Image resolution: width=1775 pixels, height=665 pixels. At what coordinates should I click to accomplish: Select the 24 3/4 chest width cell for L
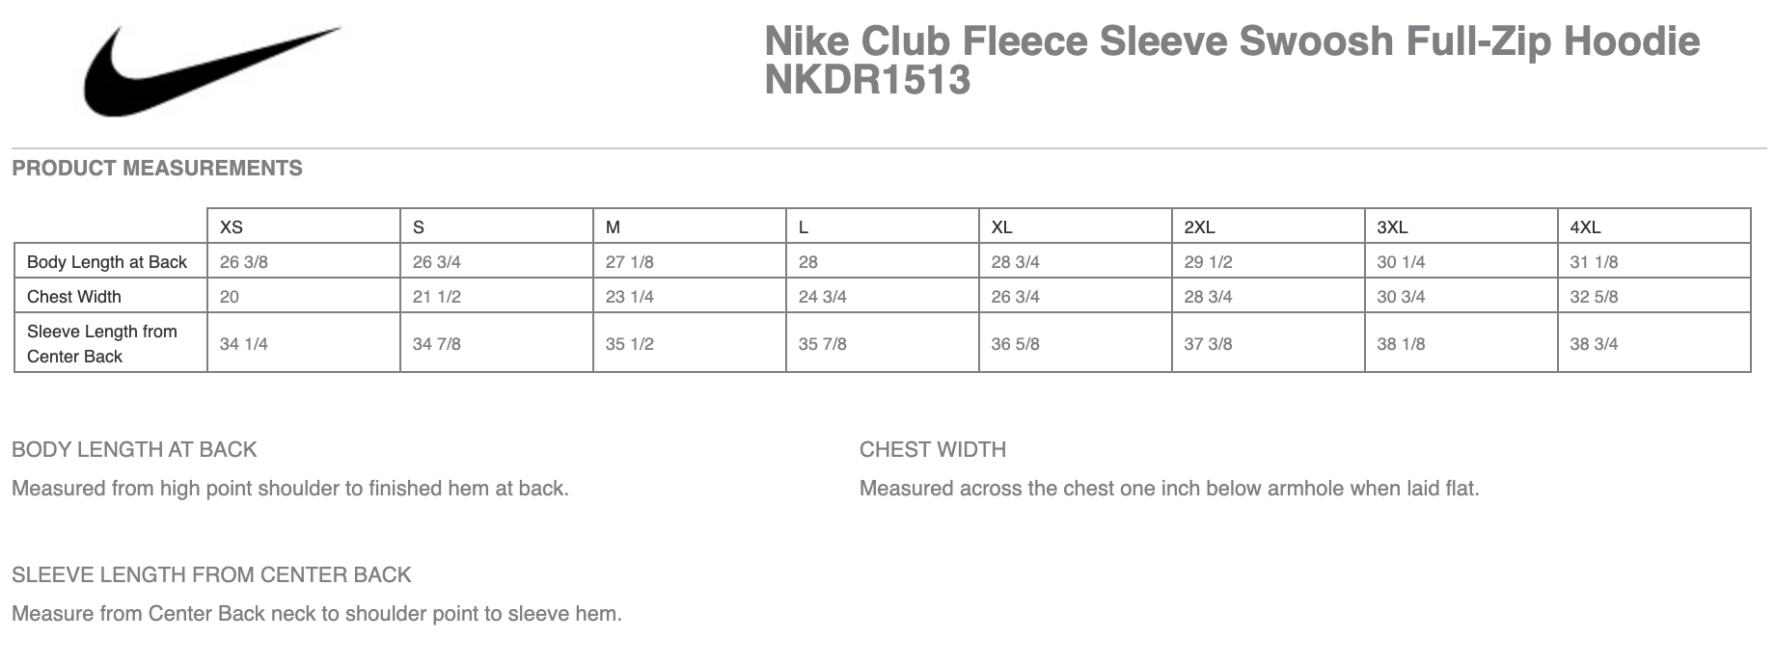point(883,296)
